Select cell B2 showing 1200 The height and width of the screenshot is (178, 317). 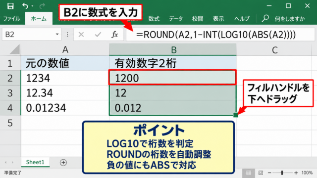point(173,78)
